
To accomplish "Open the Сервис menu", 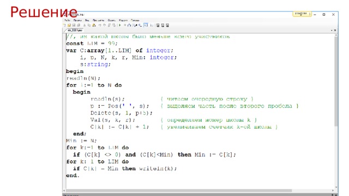I will click(112, 21).
